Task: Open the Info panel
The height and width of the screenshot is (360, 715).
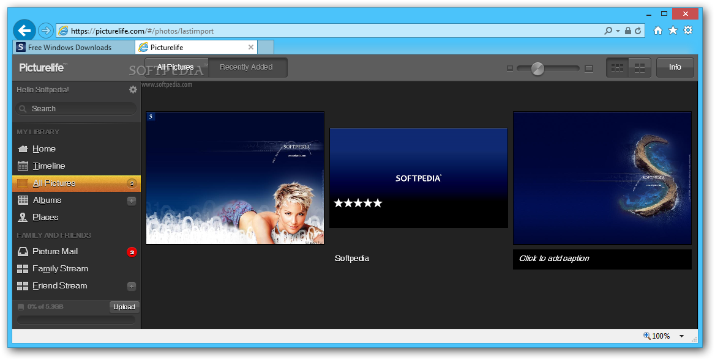Action: [x=675, y=67]
